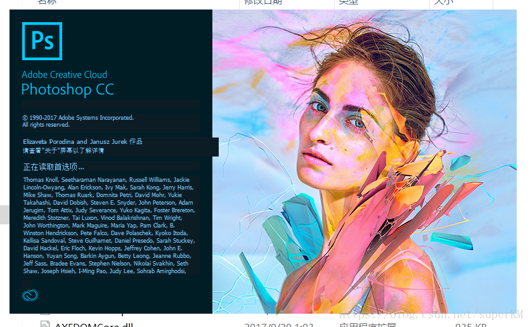Click the 应用程序扩展 file type cell
530x327 pixels.
(368, 324)
